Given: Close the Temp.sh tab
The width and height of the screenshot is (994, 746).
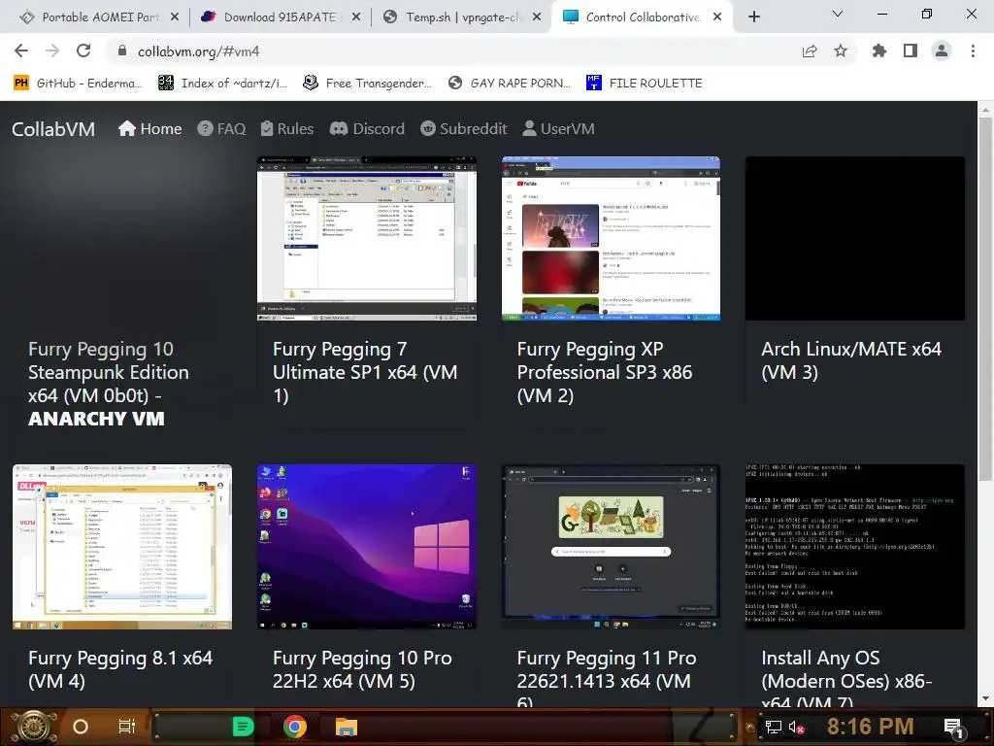Looking at the screenshot, I should coord(537,17).
